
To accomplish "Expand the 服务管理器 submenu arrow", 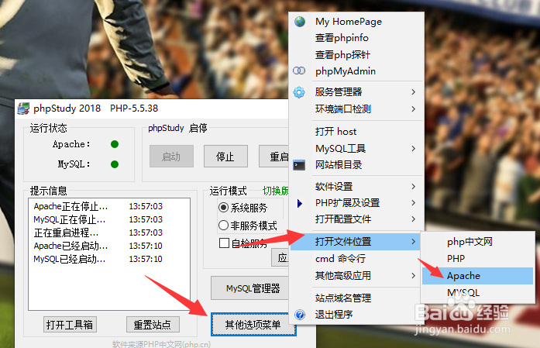I will (x=413, y=92).
